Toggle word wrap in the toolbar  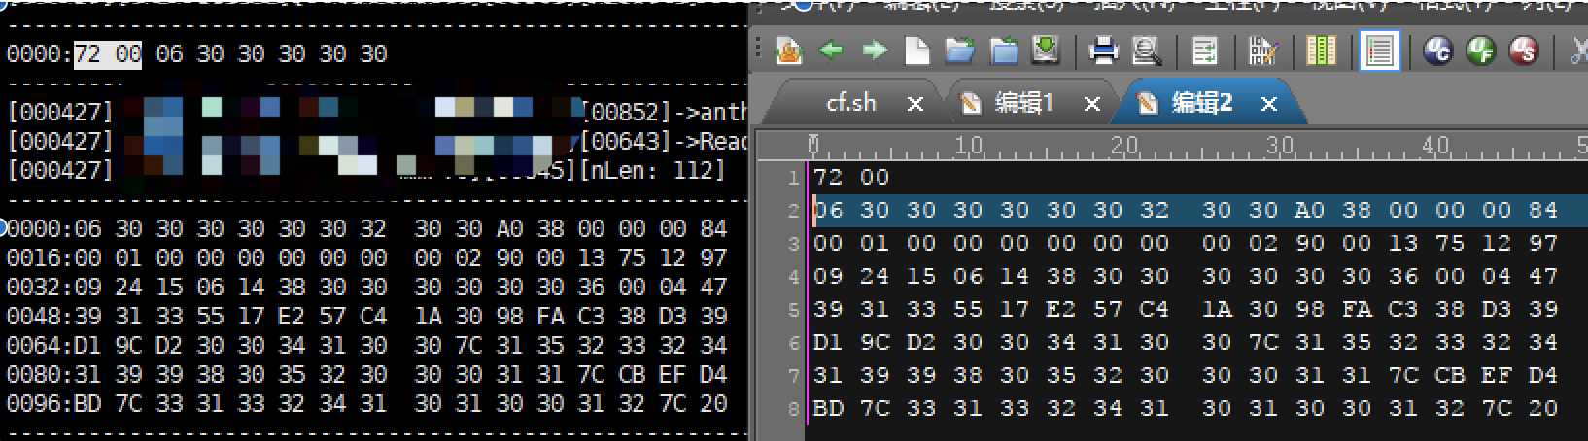(x=1205, y=50)
